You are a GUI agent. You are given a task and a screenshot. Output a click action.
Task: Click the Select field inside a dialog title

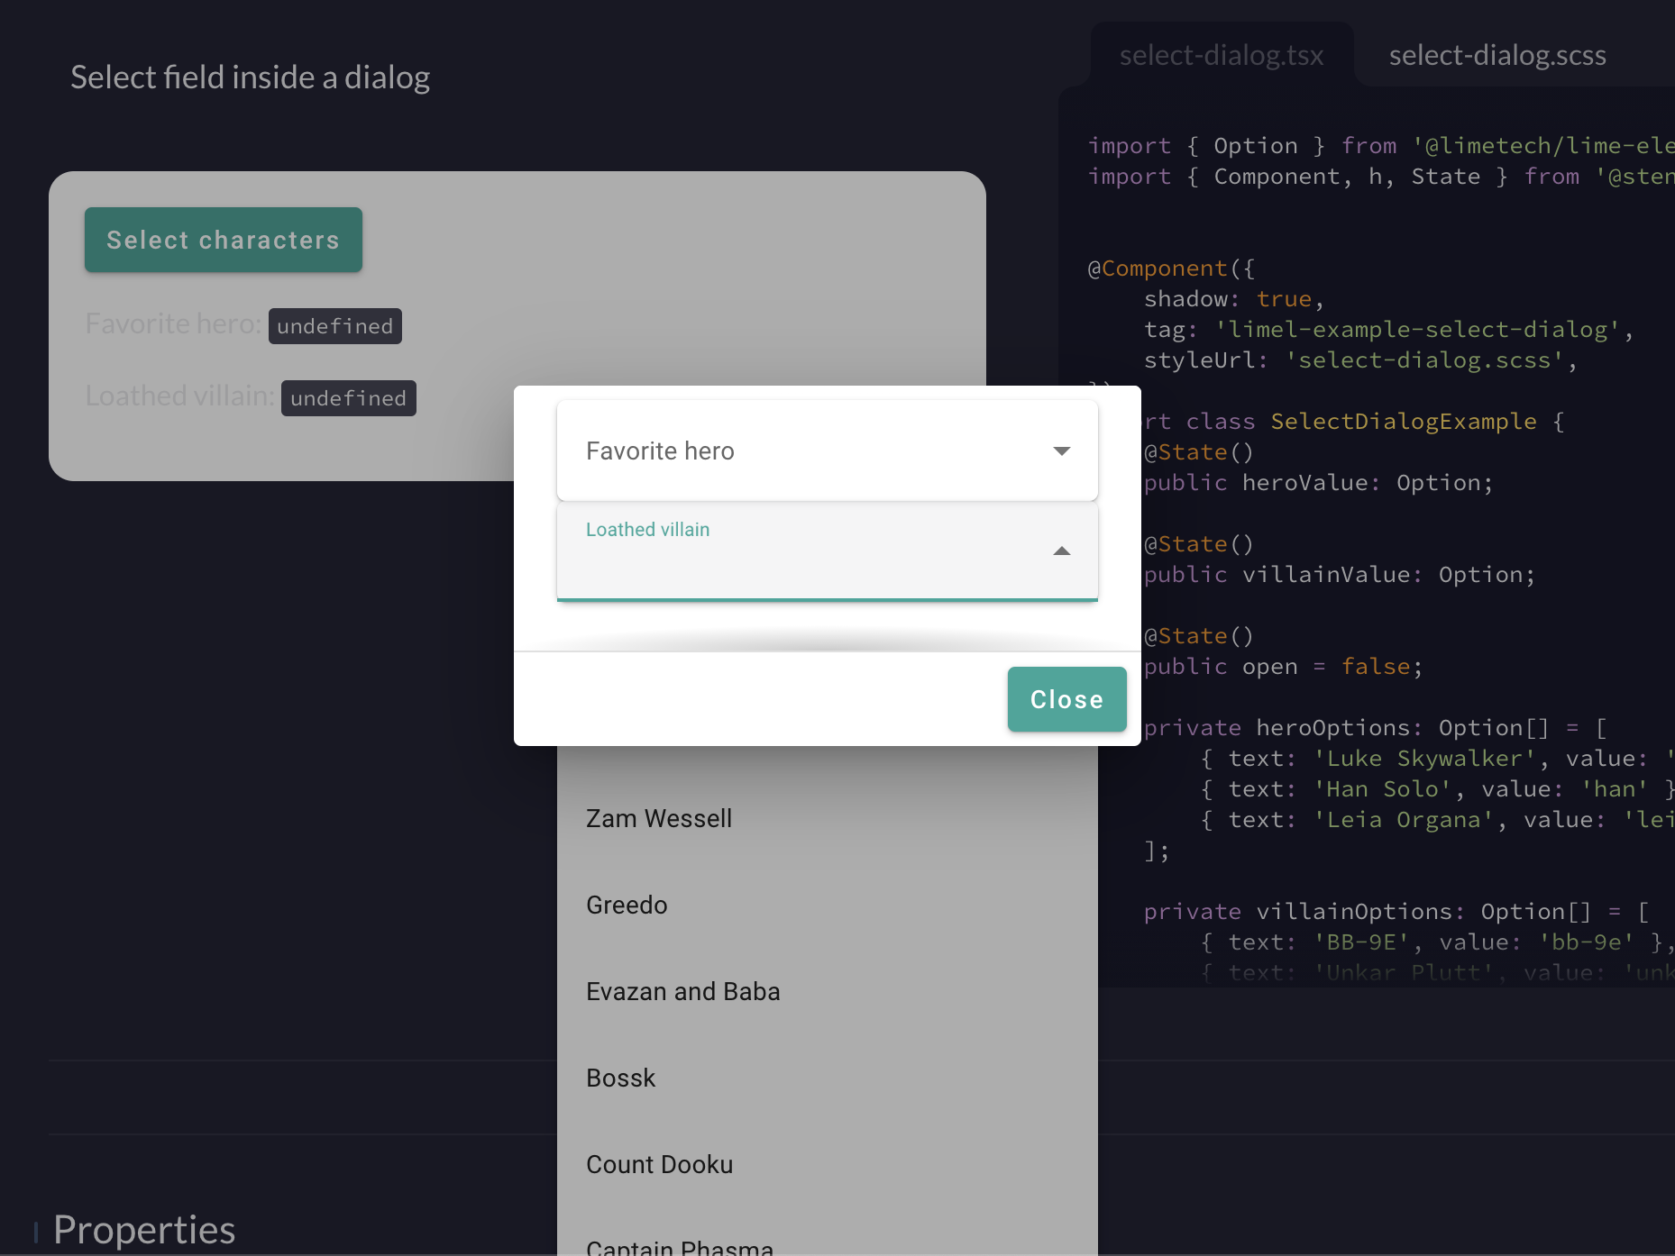click(x=251, y=77)
